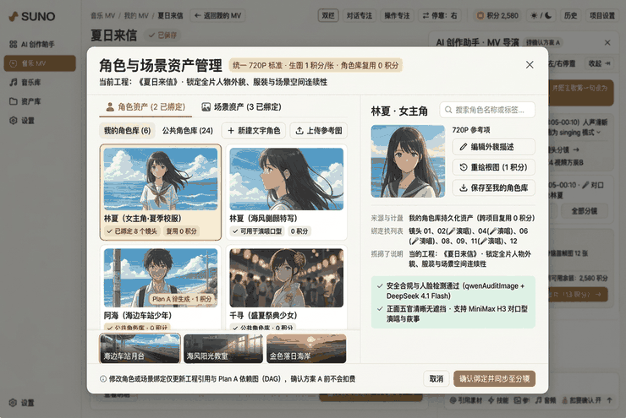Select the 海风阳光教室 scene thumbnail
Screen dimensions: 626x418
(x=223, y=349)
